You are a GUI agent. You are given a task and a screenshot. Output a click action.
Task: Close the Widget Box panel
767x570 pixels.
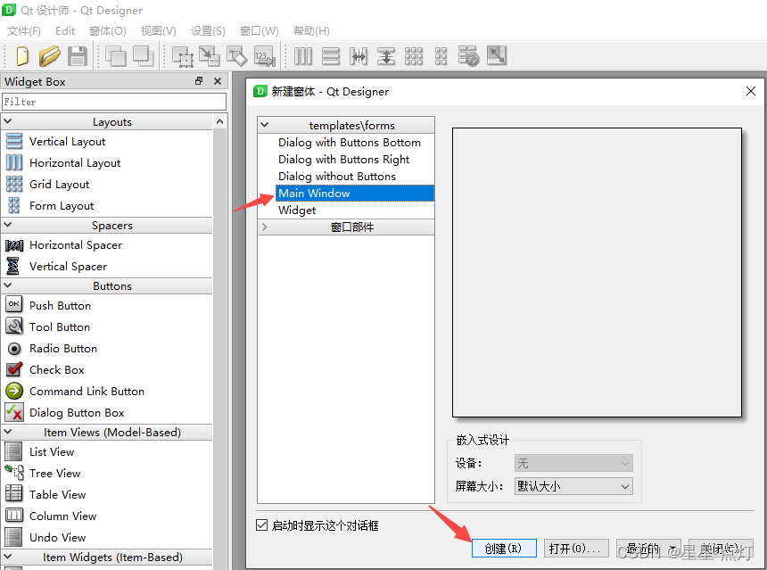click(x=218, y=81)
